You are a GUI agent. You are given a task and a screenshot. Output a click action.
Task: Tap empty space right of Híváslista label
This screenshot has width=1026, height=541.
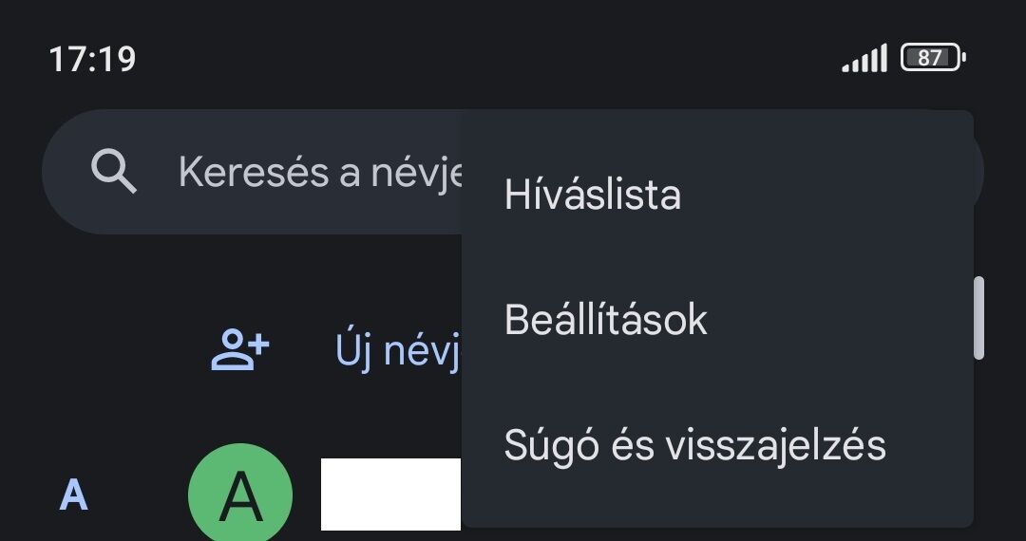tap(825, 195)
